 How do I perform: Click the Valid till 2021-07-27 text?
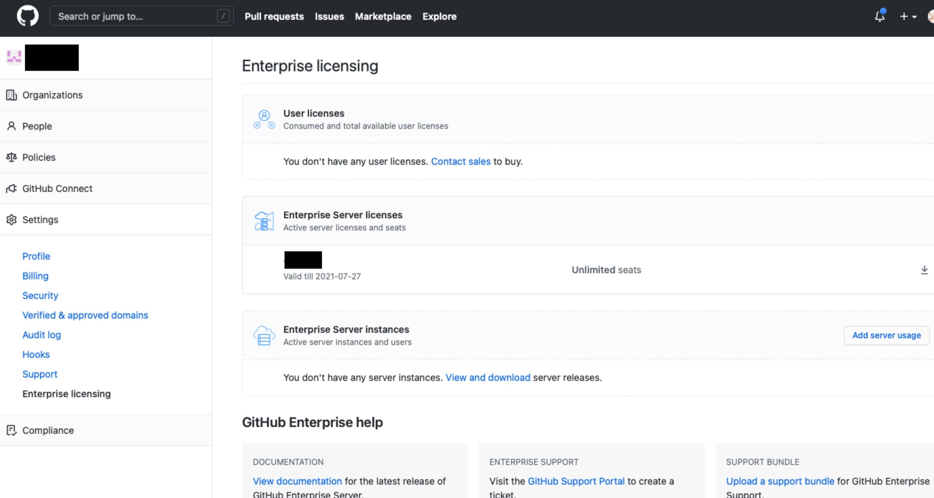click(x=322, y=276)
